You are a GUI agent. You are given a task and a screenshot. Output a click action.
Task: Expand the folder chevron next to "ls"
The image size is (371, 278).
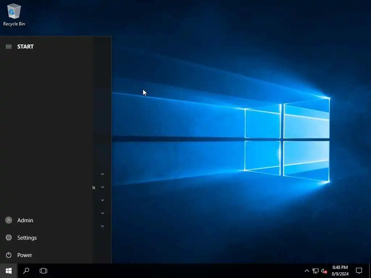point(103,187)
